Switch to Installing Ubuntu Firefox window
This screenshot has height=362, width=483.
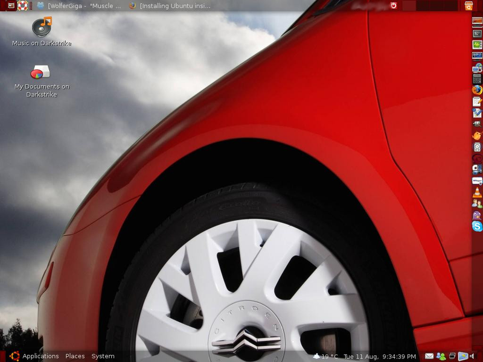pyautogui.click(x=170, y=5)
